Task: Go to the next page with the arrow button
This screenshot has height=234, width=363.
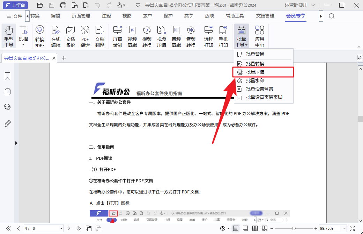Action: (69, 228)
